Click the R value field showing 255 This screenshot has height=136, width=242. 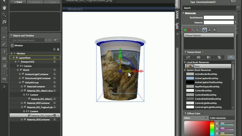click(x=226, y=124)
